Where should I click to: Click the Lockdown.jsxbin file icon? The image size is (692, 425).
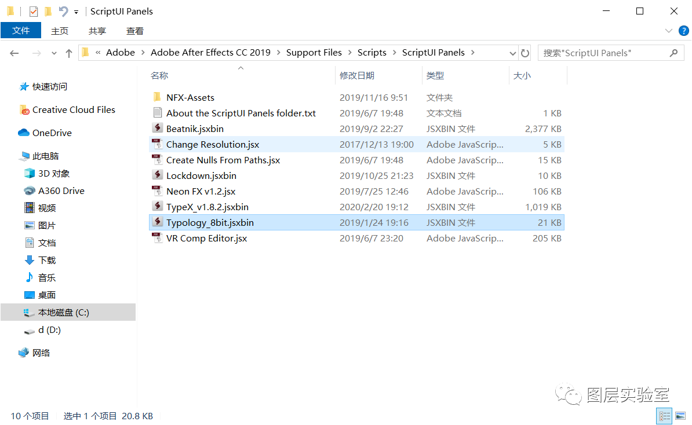coord(157,175)
